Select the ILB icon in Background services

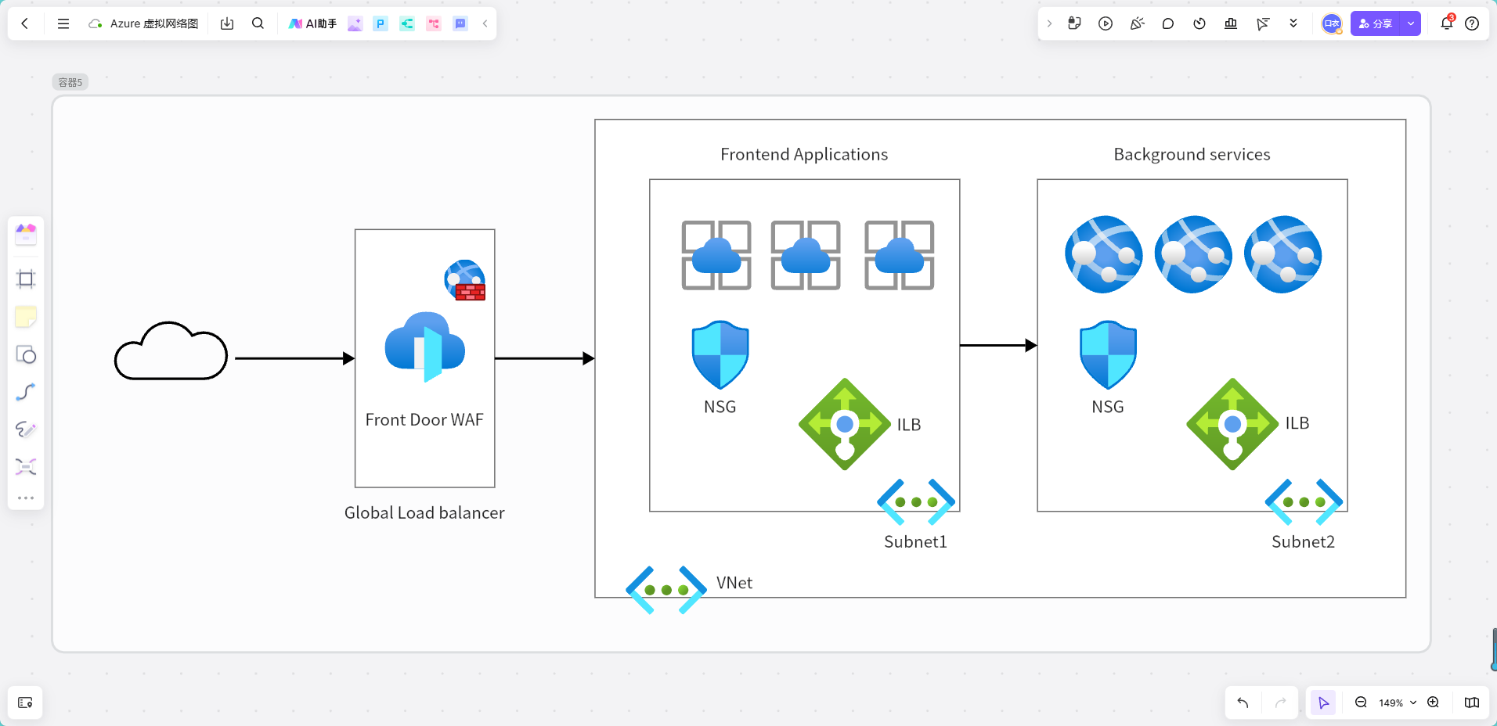point(1232,424)
